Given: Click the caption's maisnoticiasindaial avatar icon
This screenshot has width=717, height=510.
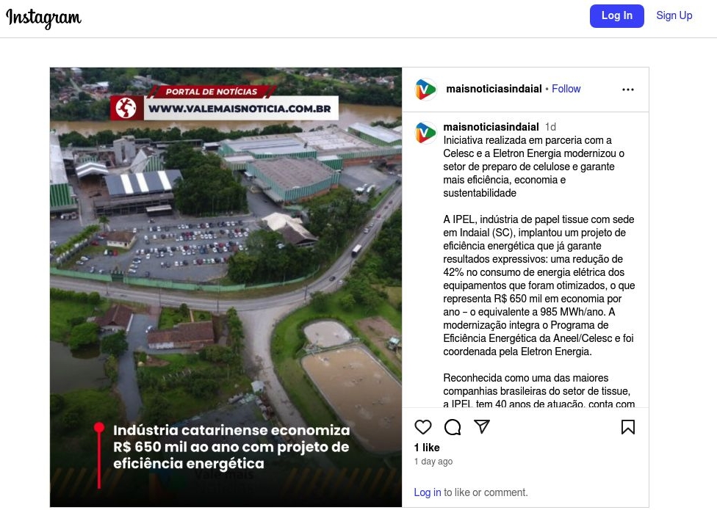Looking at the screenshot, I should (426, 133).
